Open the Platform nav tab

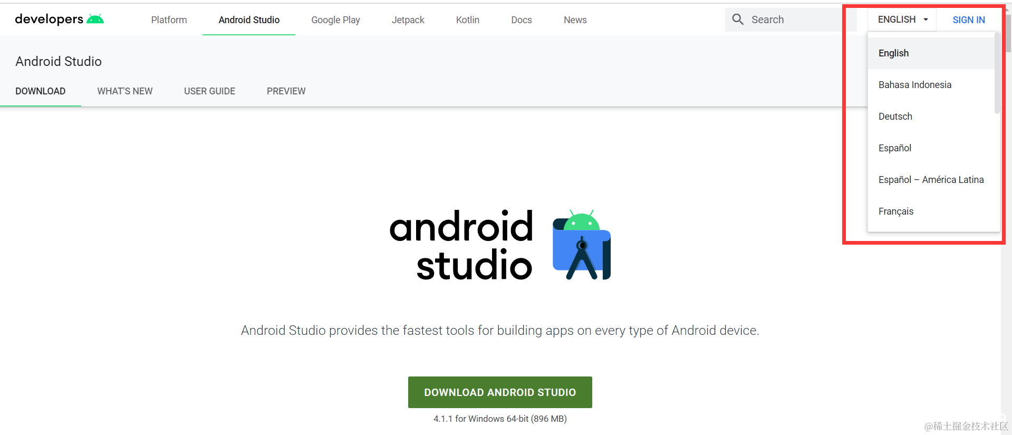(x=169, y=20)
